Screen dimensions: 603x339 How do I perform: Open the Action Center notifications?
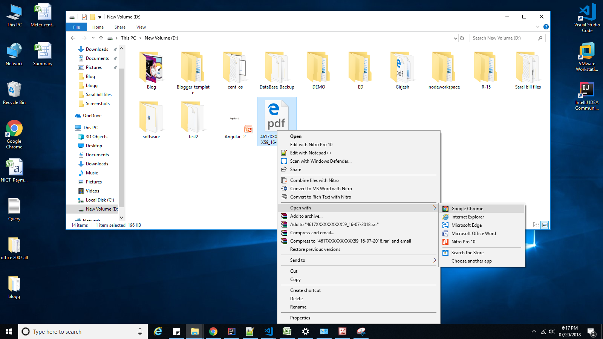coord(591,331)
